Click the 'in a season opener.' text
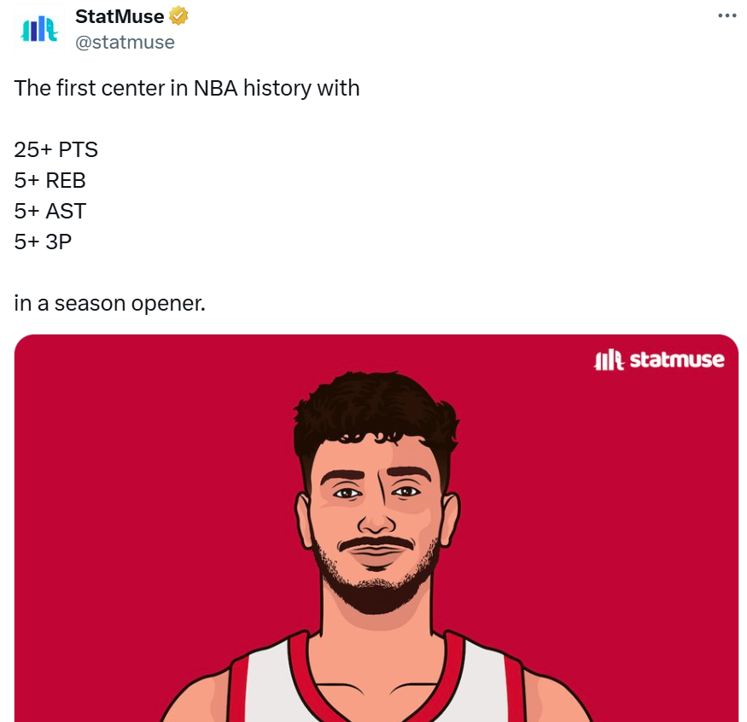 [109, 303]
